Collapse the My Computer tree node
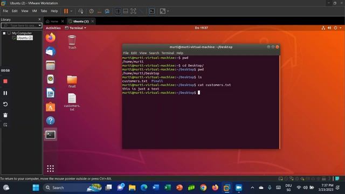345x194 pixels. coord(4,33)
